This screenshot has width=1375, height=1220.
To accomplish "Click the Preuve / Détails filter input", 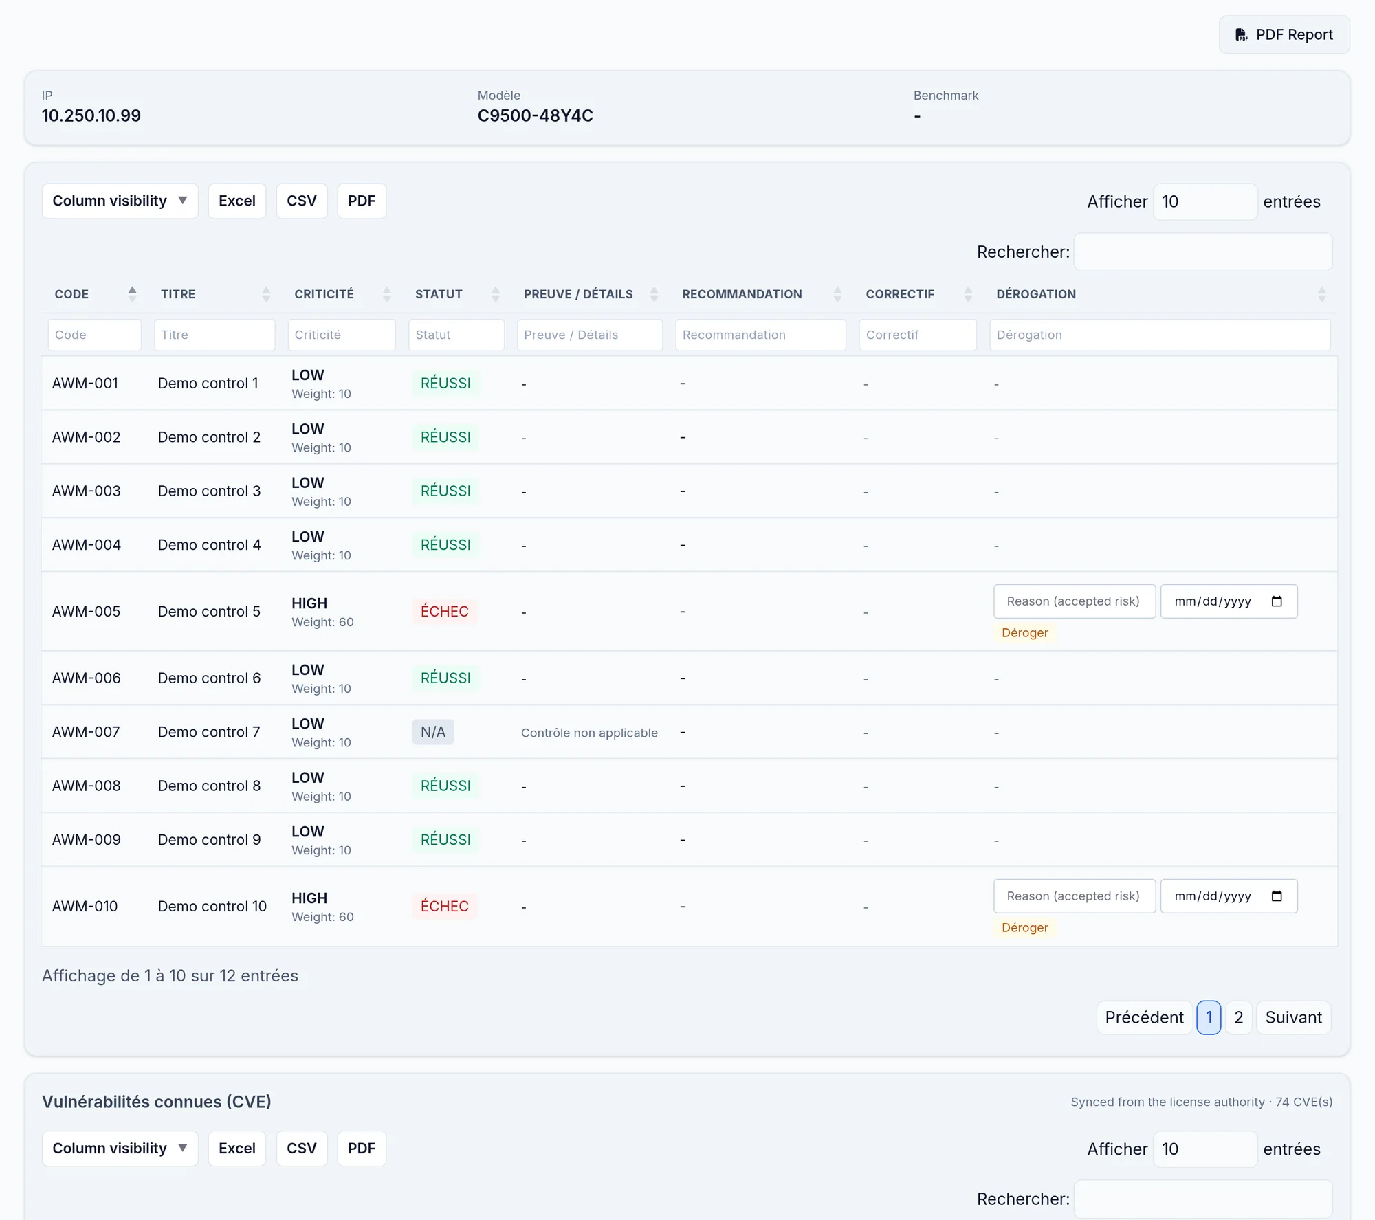I will tap(590, 335).
